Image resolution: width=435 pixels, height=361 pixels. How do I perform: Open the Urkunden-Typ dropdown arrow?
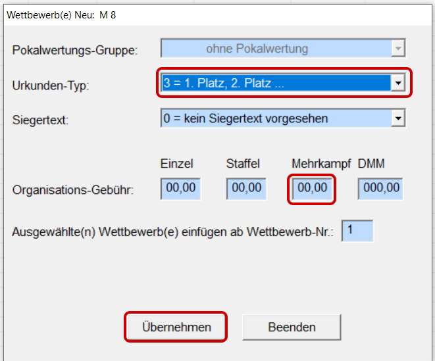coord(397,83)
